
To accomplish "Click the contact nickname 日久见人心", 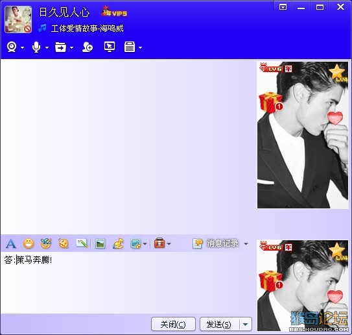I will tap(64, 12).
